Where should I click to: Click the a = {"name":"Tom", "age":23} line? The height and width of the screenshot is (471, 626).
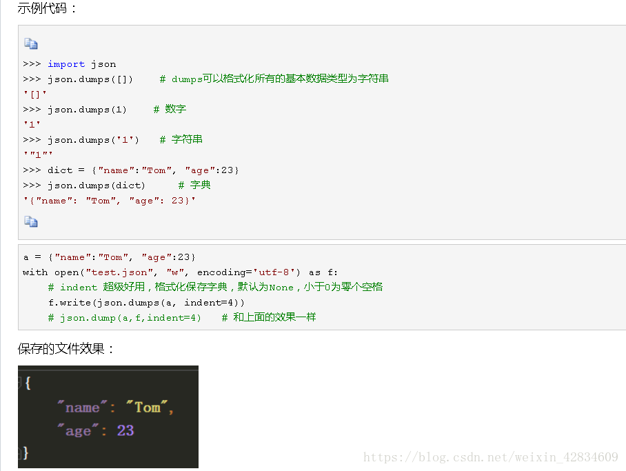point(109,257)
